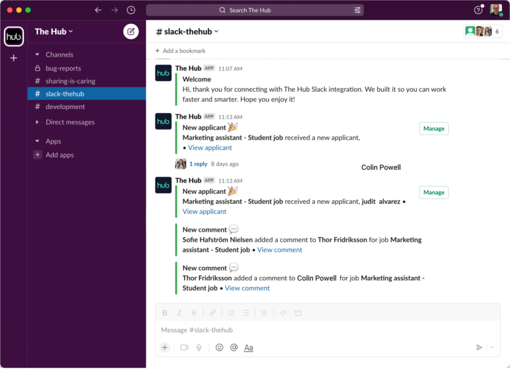View comment by Thor Fridriksson on Colin Powell
Viewport: 510px width, 370px height.
point(247,288)
